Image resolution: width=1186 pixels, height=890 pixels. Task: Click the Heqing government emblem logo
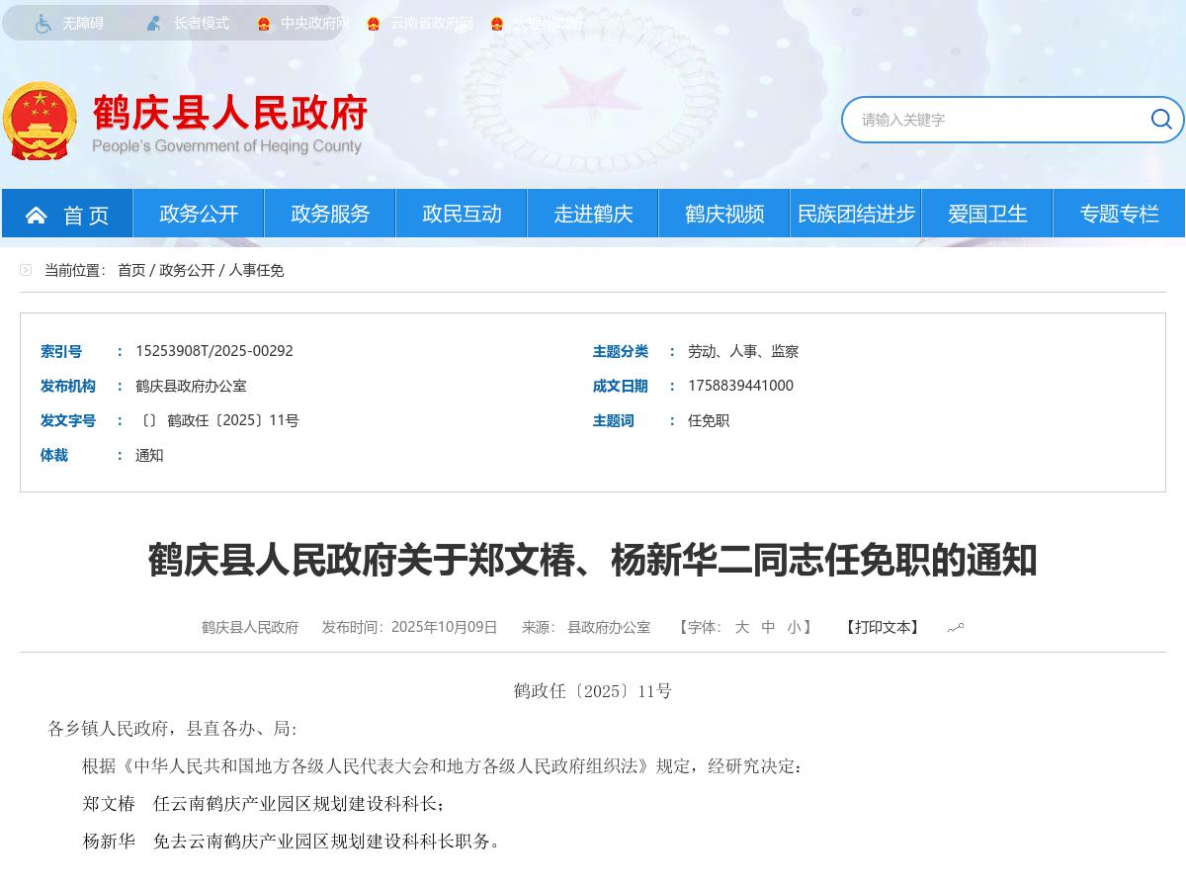[x=40, y=121]
